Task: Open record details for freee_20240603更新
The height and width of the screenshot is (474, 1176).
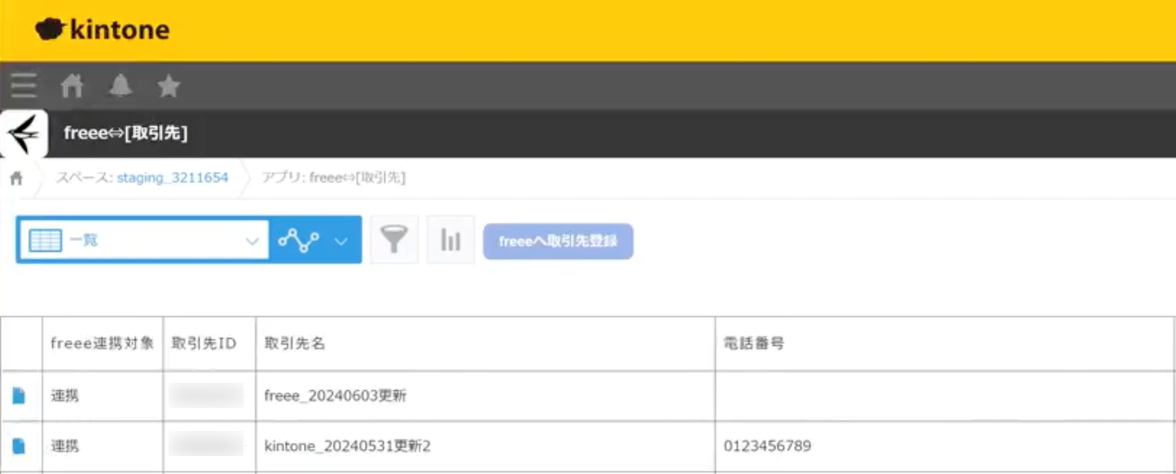Action: pyautogui.click(x=19, y=396)
